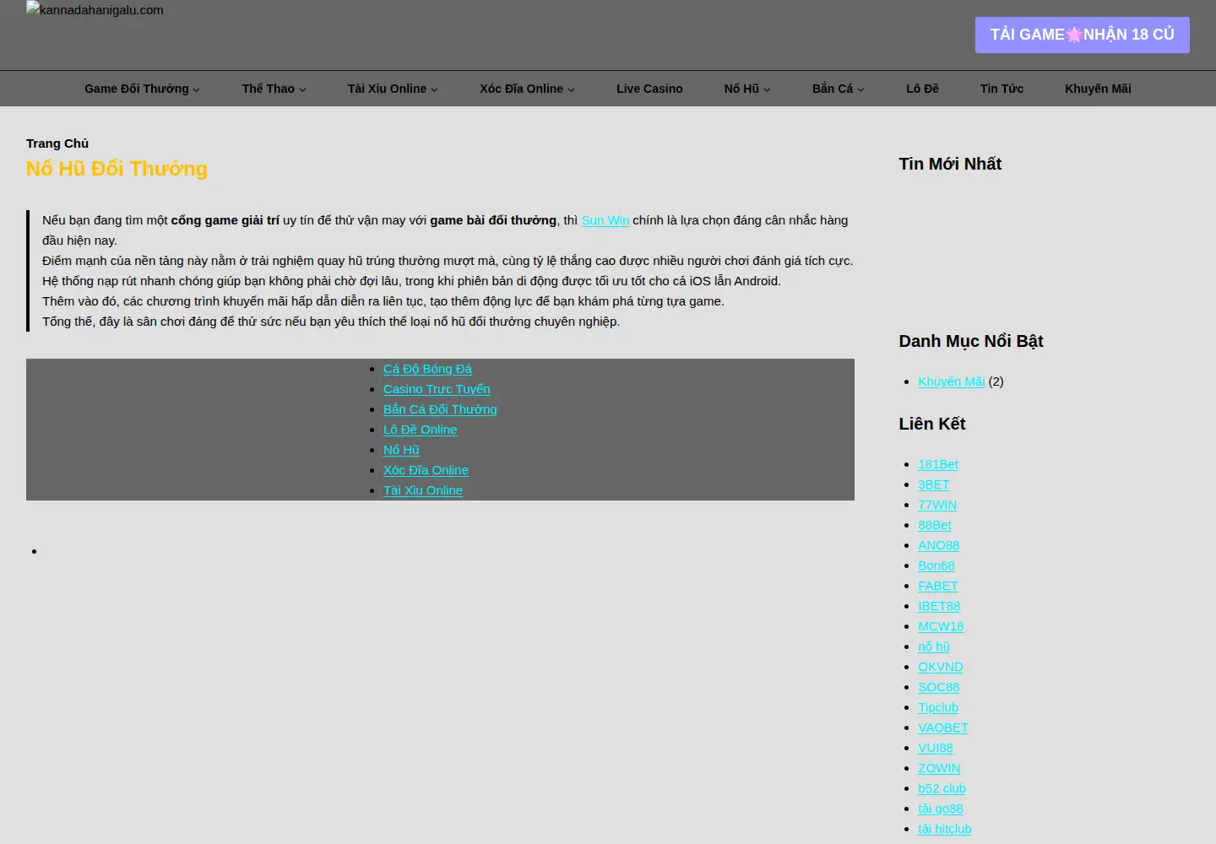Go to Trang Chủ breadcrumb

(x=57, y=143)
